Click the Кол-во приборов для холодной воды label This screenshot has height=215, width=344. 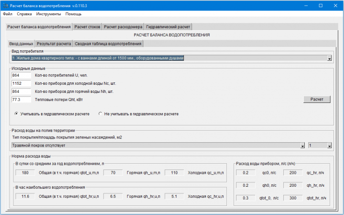pyautogui.click(x=75, y=83)
